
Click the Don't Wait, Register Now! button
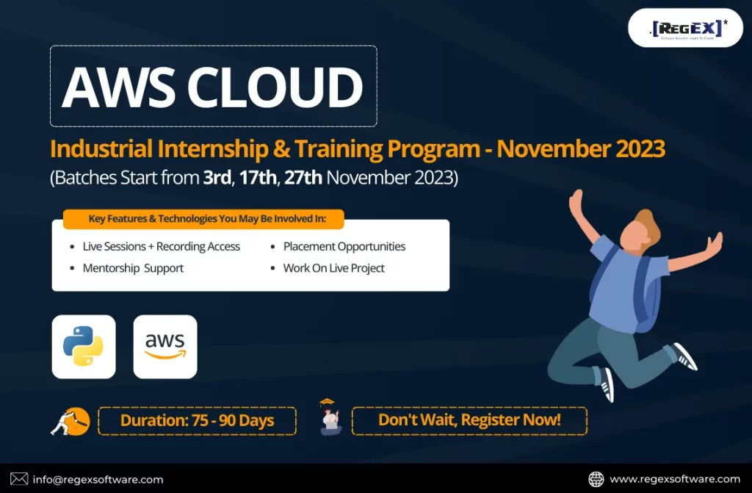click(469, 420)
